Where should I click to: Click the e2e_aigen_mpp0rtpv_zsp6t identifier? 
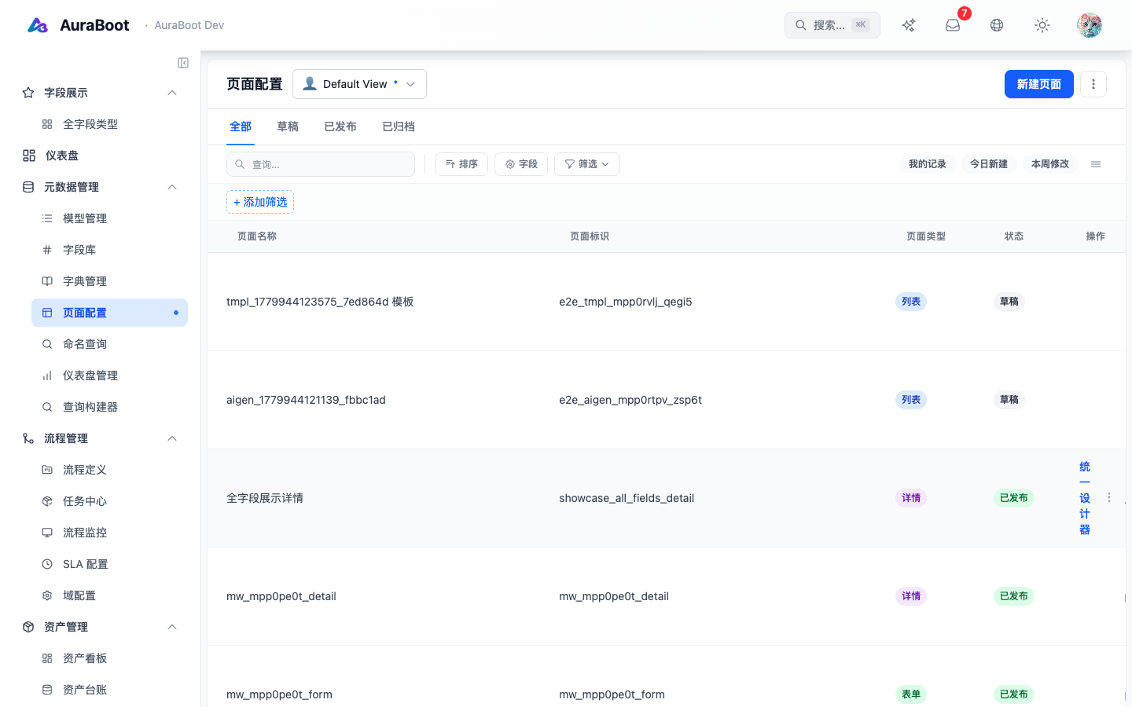click(x=630, y=400)
